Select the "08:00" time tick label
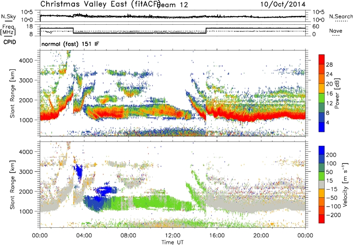Image resolution: width=353 pixels, height=245 pixels. coord(128,236)
